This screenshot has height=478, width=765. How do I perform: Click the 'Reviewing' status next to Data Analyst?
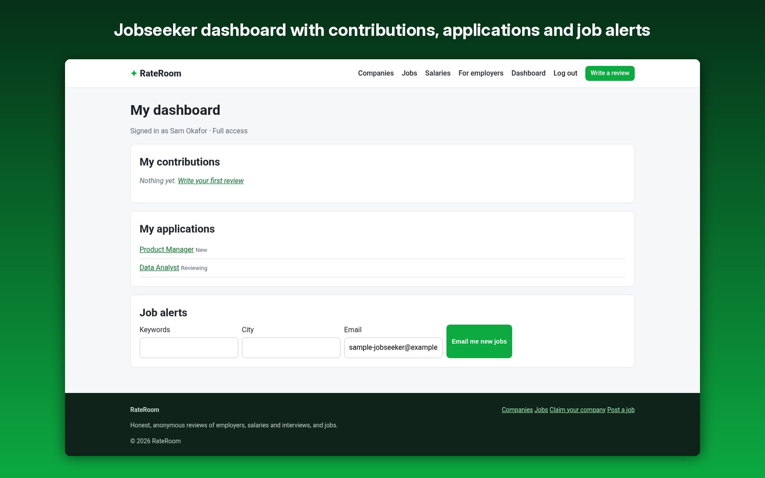click(194, 268)
